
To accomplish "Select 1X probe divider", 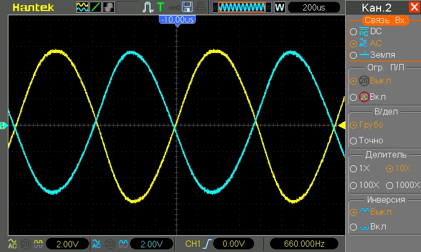I will (x=353, y=169).
